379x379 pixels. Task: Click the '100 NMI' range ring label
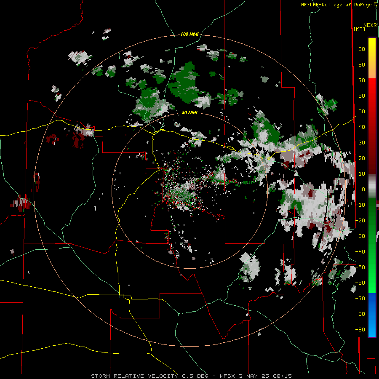coord(189,35)
